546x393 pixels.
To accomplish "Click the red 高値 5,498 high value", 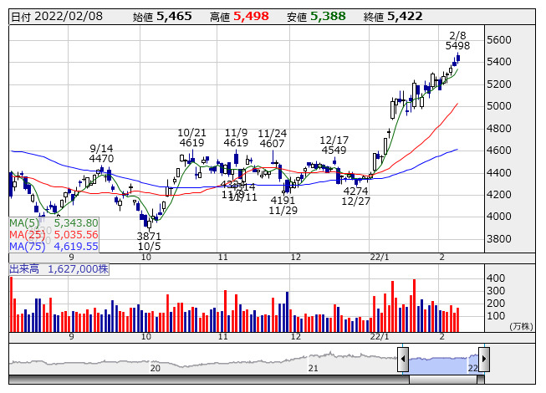I will 239,17.
